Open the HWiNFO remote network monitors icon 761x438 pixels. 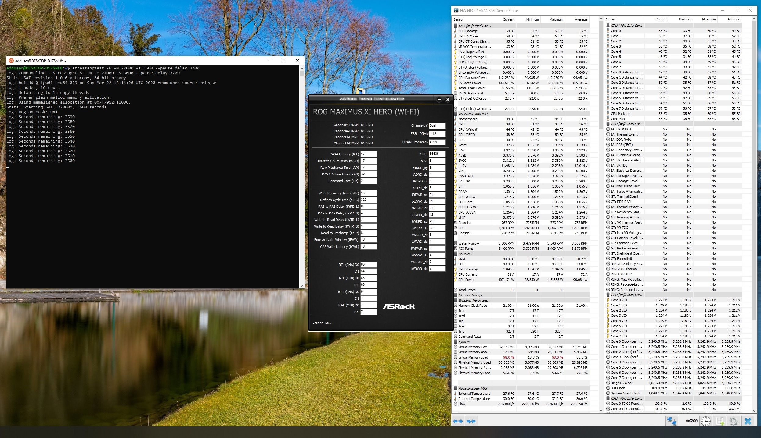672,421
